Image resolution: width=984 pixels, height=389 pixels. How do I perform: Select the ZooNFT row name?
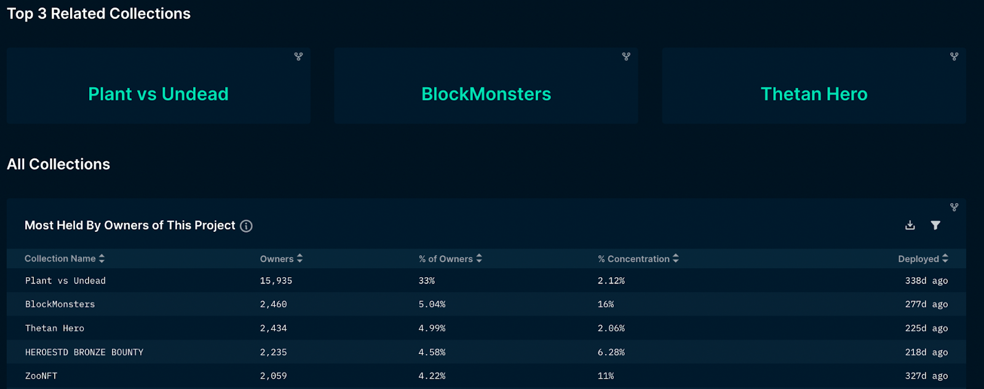[41, 376]
